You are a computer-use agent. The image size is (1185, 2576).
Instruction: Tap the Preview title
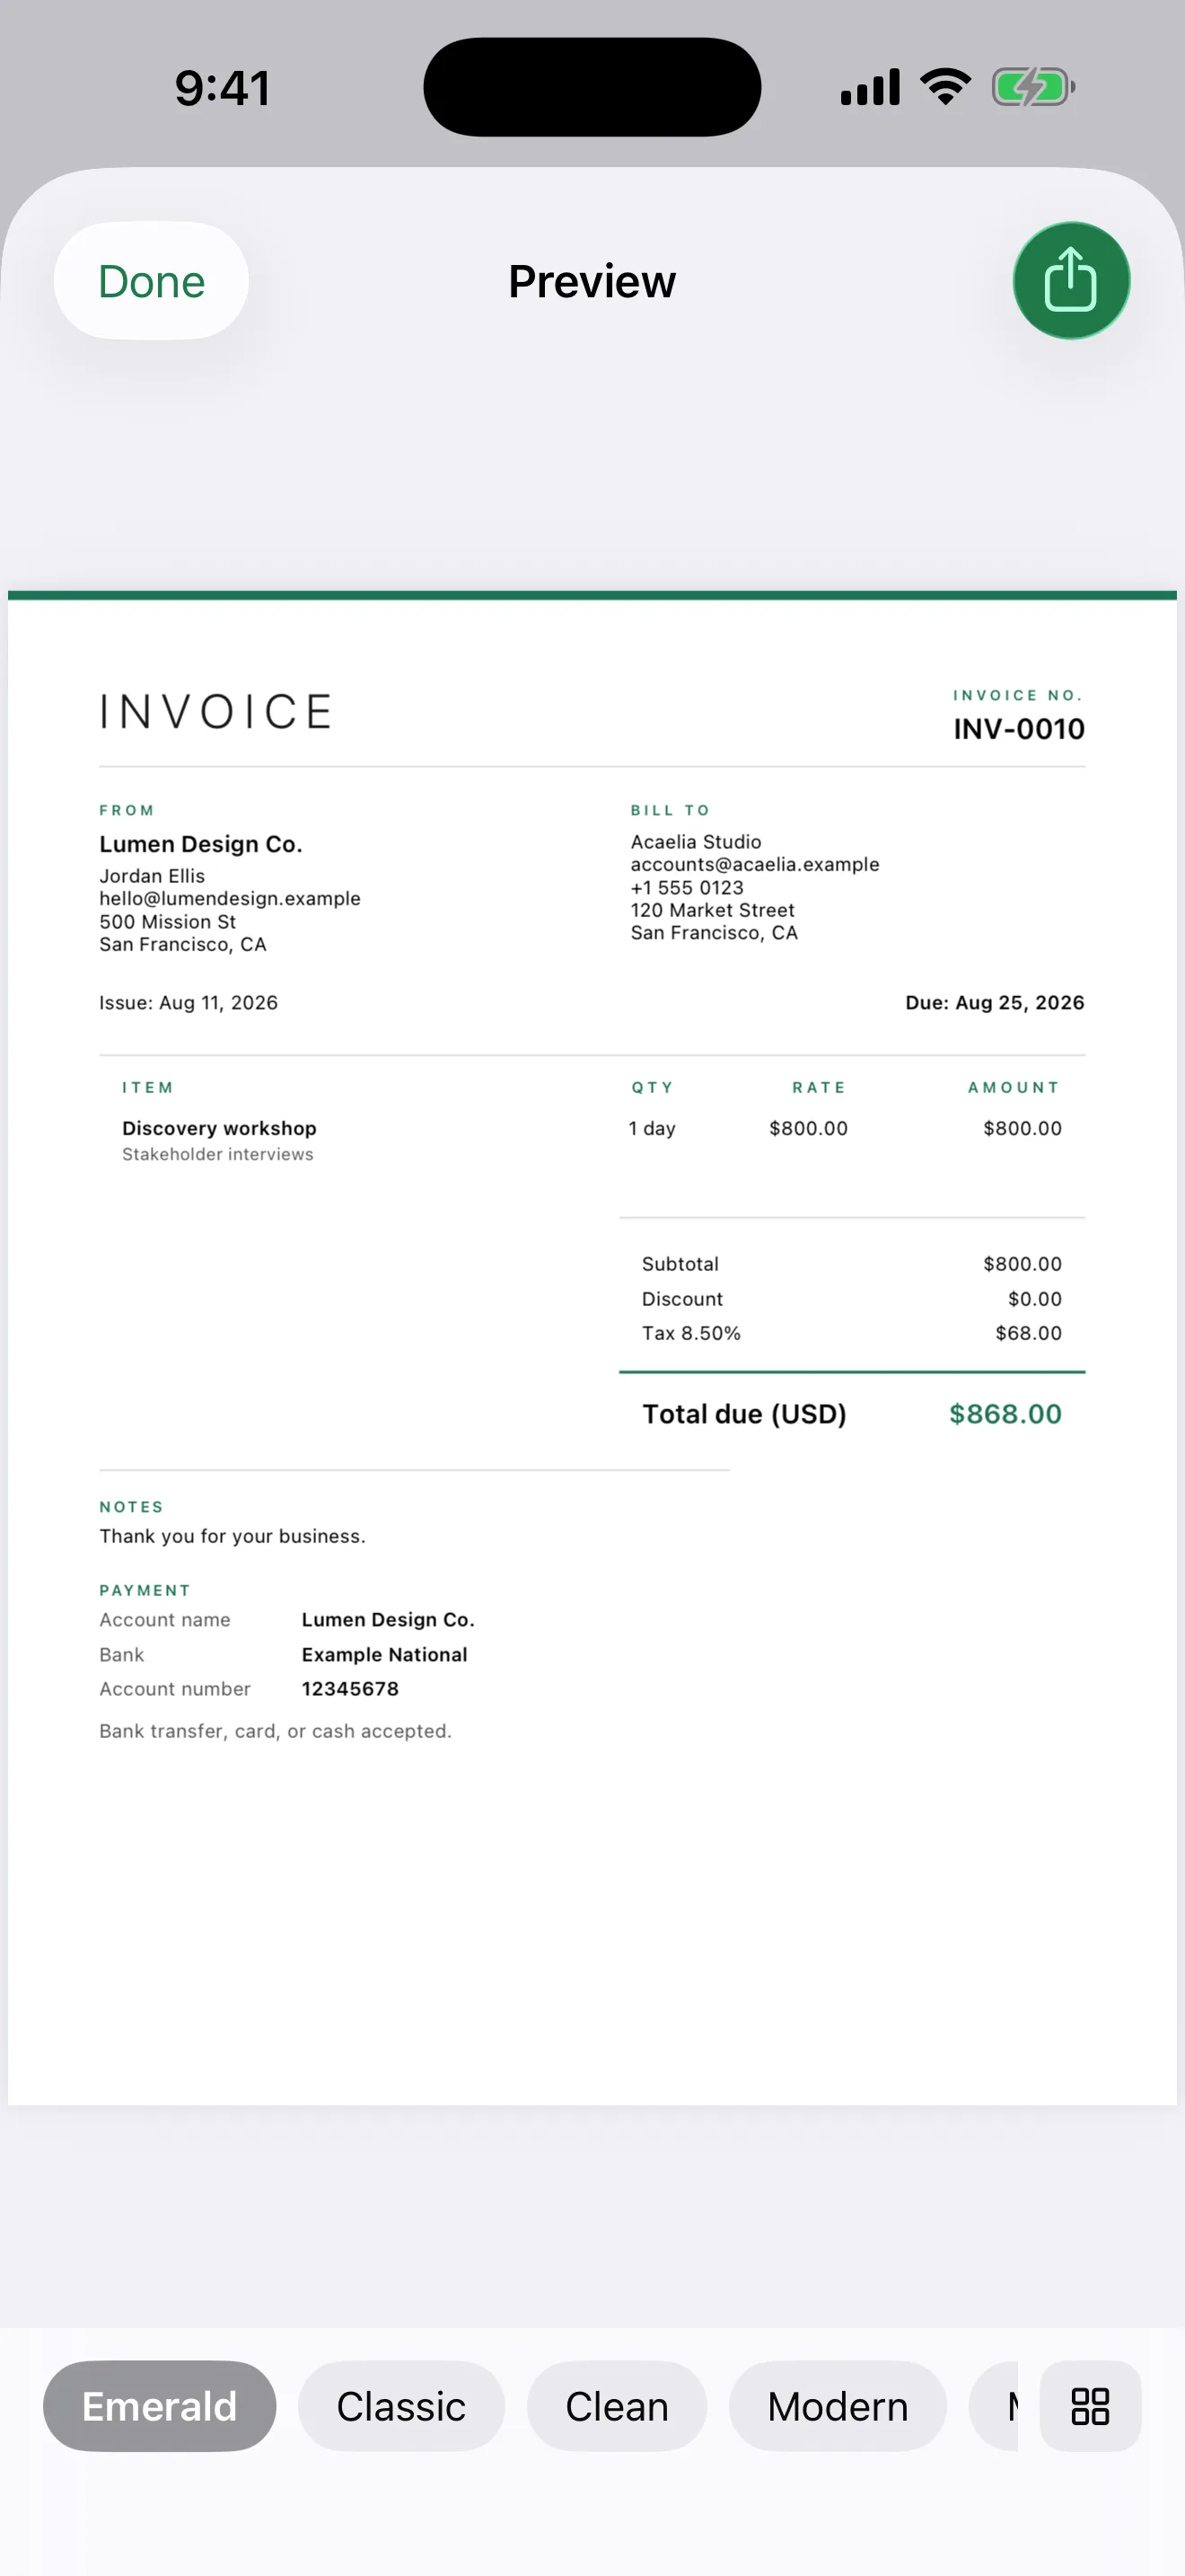coord(592,281)
